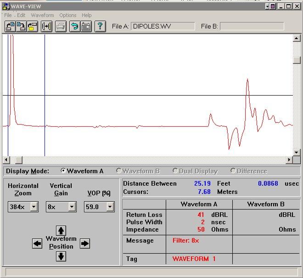Click the 0.0868 usec time value
The width and height of the screenshot is (303, 278).
point(268,183)
